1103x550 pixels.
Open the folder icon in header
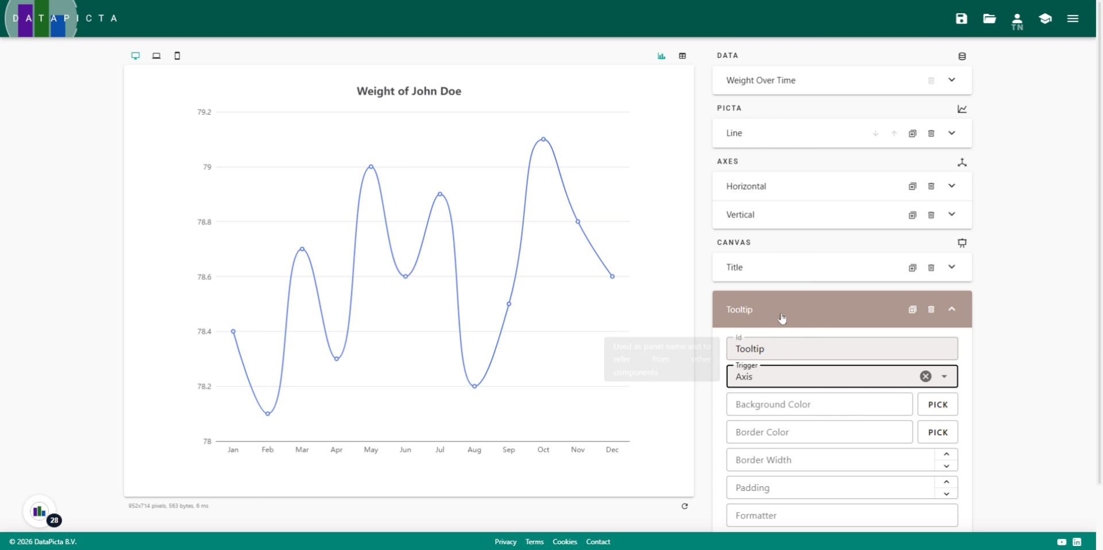point(989,18)
